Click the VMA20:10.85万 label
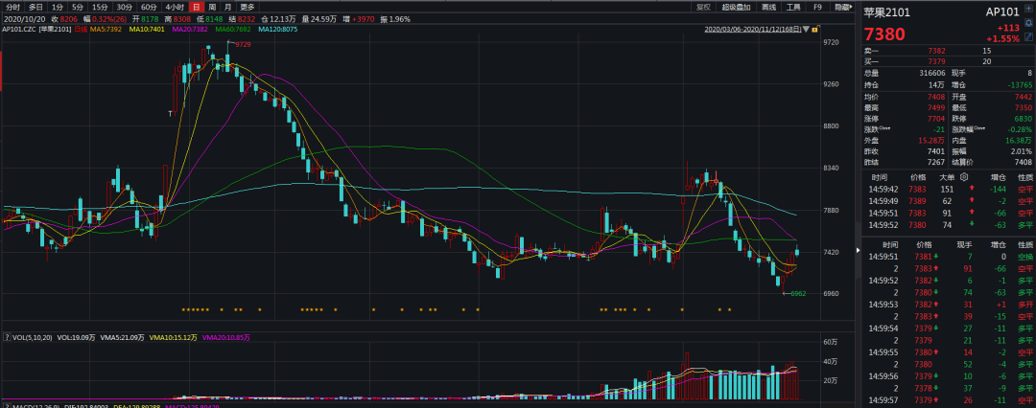Screen dimensions: 1036x408 coord(227,337)
